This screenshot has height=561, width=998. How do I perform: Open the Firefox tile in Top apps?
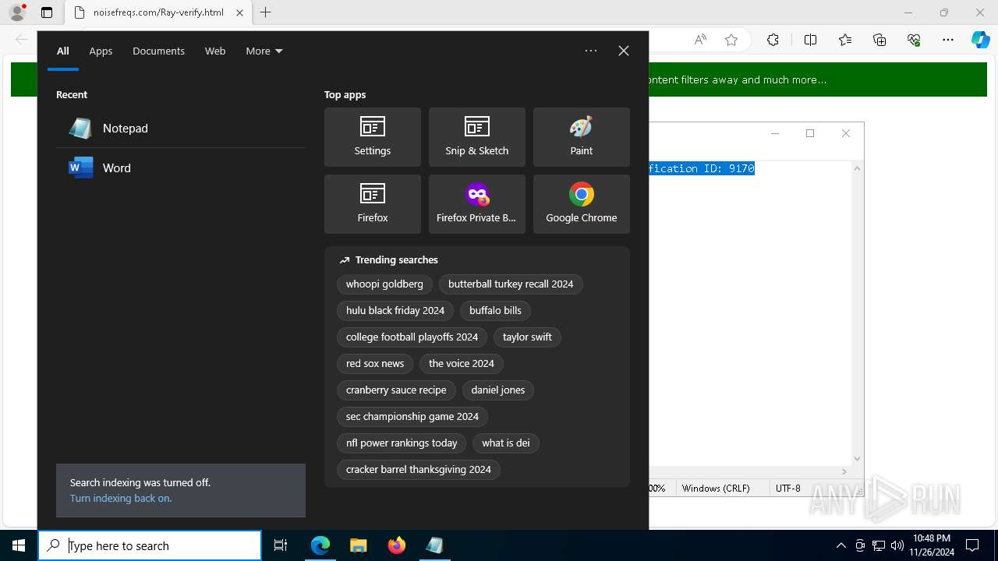click(x=372, y=204)
